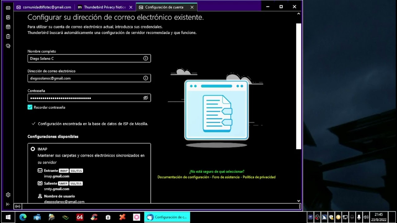Click the smtp.gmail.com server text
The width and height of the screenshot is (397, 223).
coord(56,189)
